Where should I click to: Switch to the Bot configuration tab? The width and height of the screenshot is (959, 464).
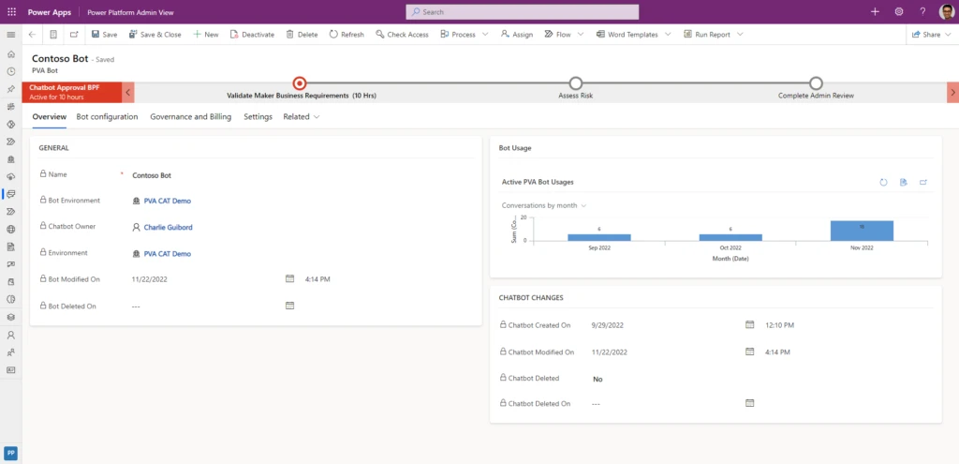pyautogui.click(x=107, y=117)
